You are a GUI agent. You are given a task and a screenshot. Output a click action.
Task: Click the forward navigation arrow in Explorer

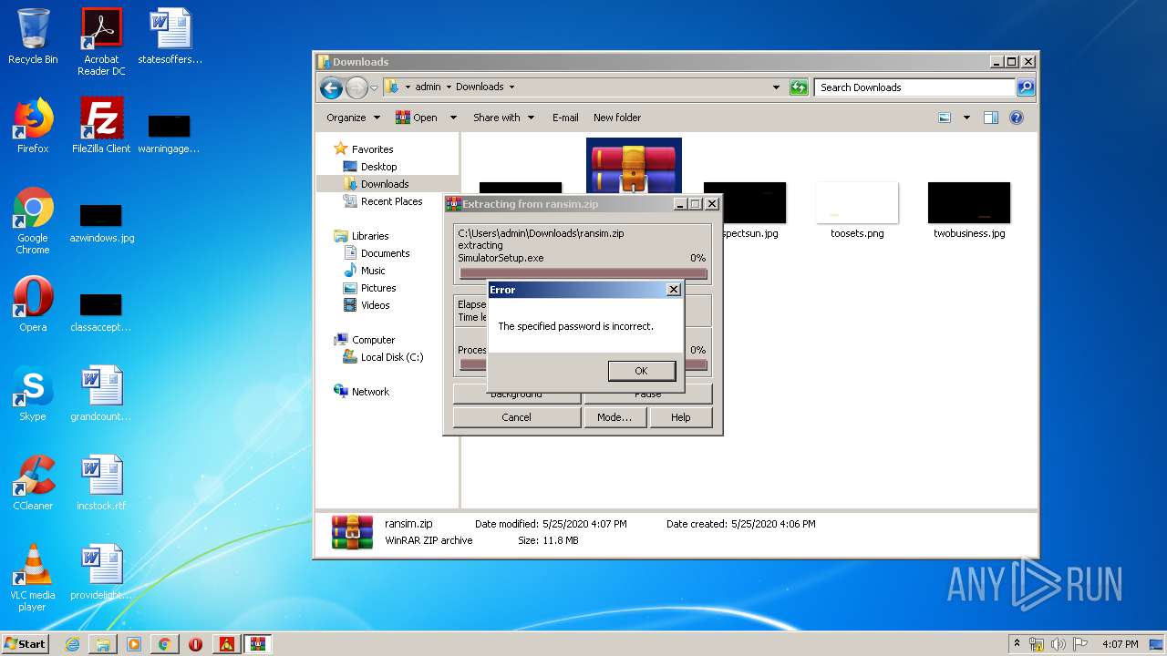pyautogui.click(x=356, y=87)
